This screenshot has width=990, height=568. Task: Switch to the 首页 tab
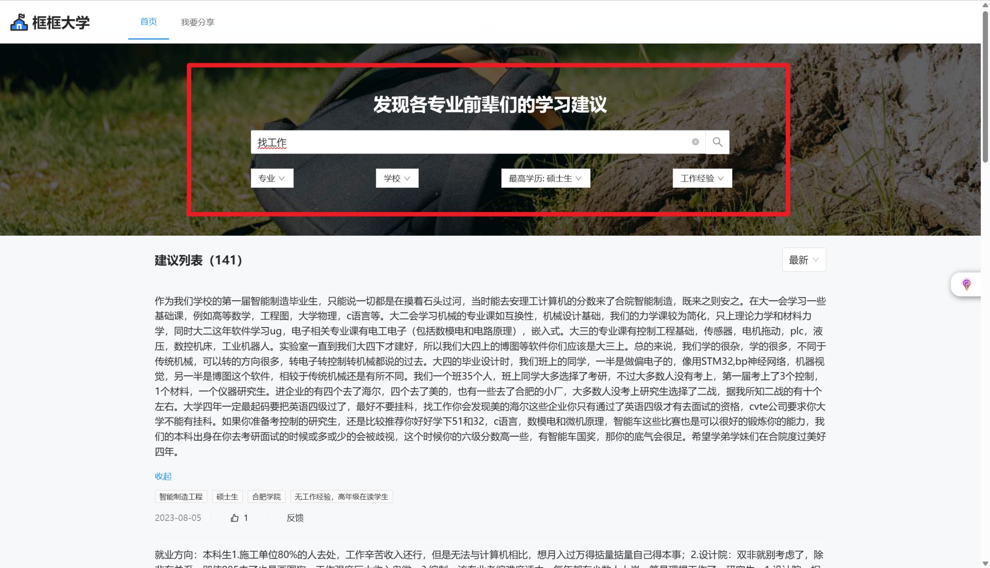coord(148,22)
